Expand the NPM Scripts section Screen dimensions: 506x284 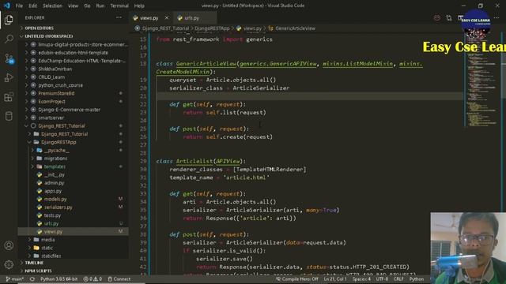38,271
